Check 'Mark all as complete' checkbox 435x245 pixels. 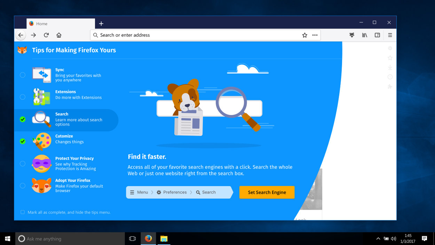pos(23,212)
